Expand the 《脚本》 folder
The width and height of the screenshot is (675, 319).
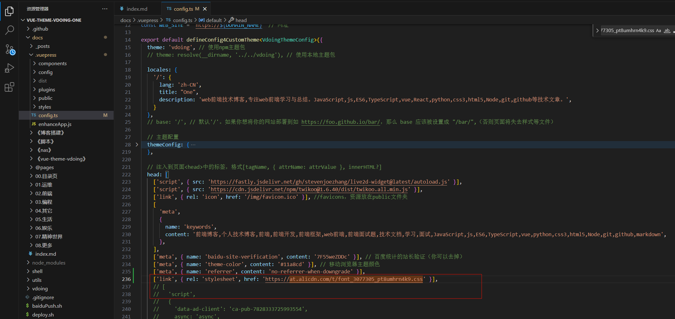click(31, 141)
